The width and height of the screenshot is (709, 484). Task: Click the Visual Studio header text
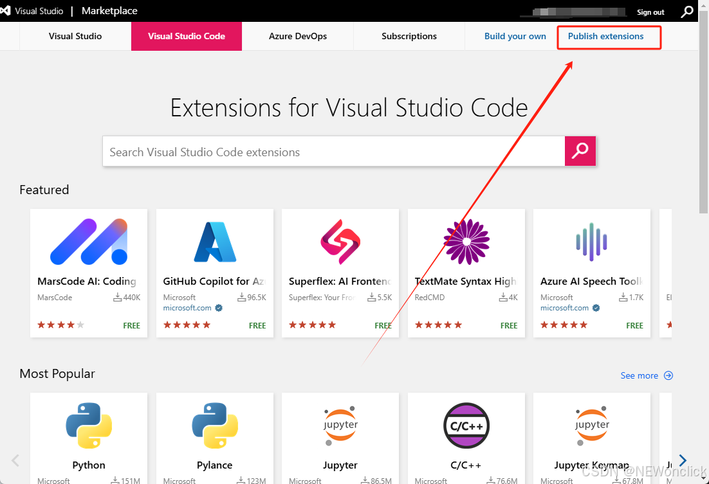[x=39, y=11]
